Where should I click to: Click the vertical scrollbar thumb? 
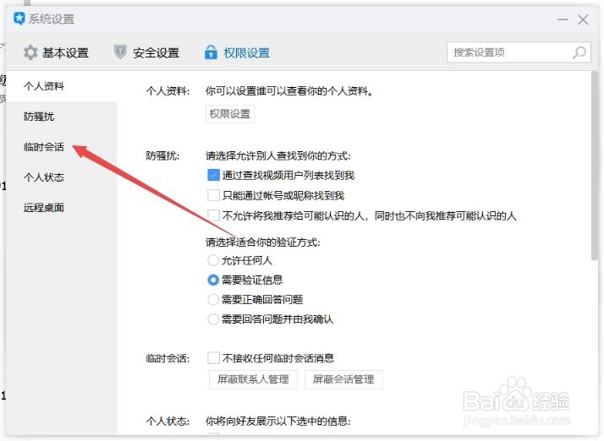[x=595, y=166]
